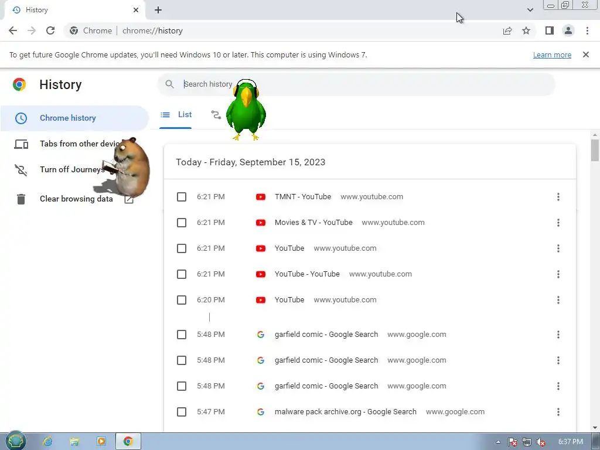Viewport: 600px width, 450px height.
Task: Click the Chrome site info chip
Action: click(x=91, y=30)
